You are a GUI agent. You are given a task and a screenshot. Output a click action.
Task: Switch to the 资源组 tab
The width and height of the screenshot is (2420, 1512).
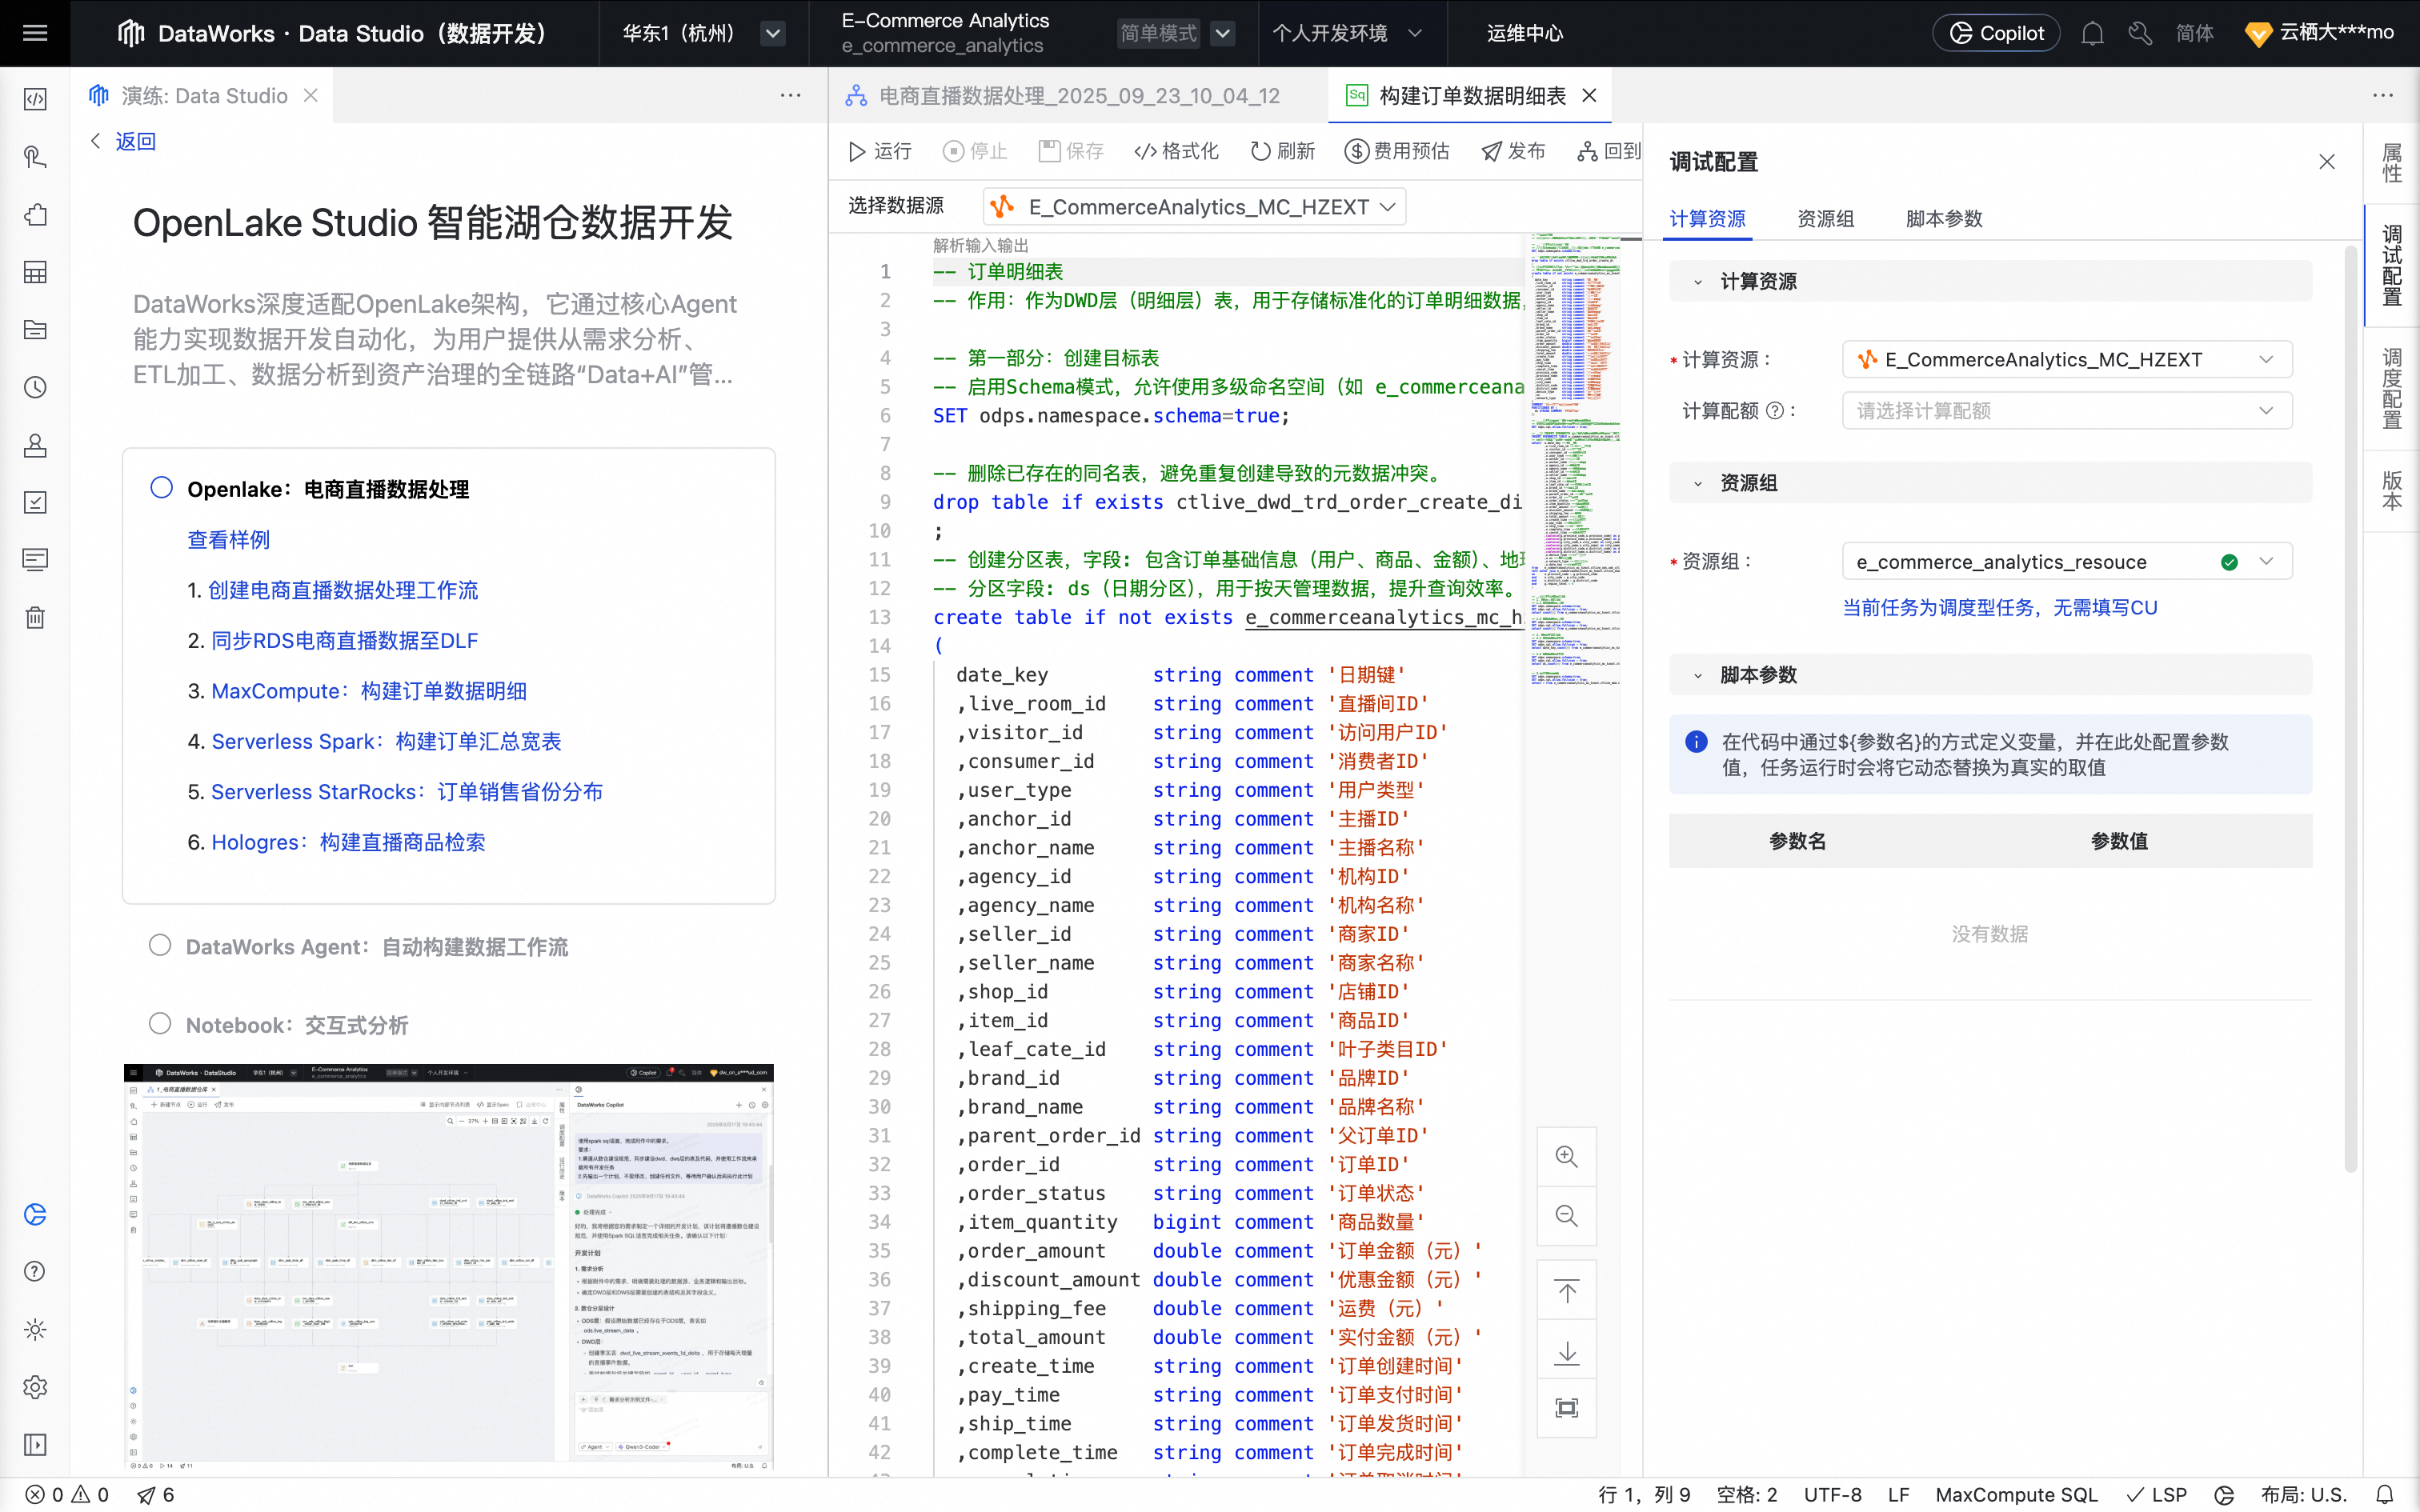1825,219
